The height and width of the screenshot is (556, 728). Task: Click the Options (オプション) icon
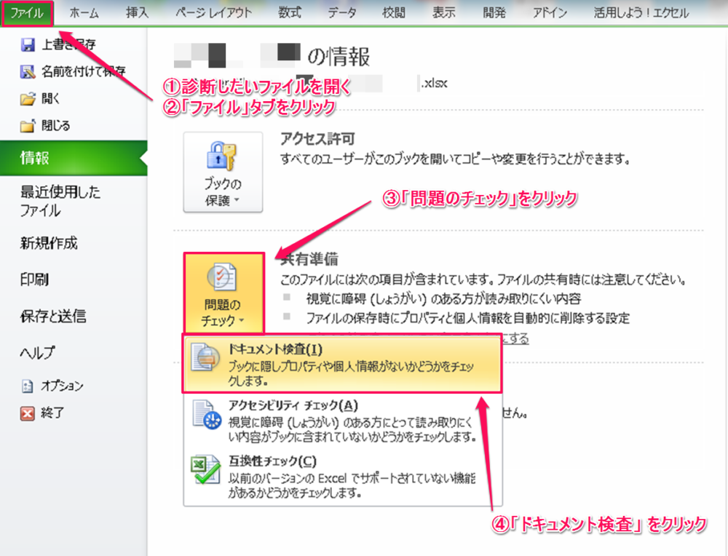click(x=28, y=386)
